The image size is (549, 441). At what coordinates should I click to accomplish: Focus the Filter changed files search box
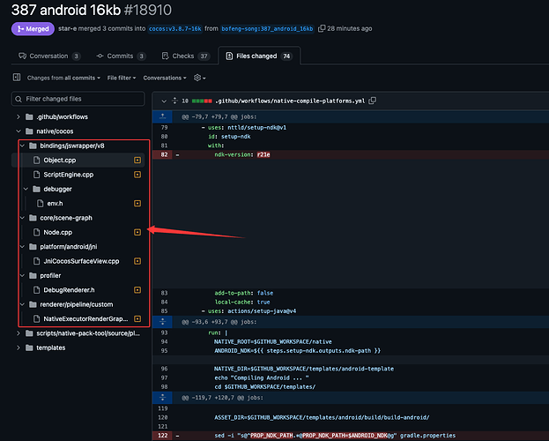[78, 99]
